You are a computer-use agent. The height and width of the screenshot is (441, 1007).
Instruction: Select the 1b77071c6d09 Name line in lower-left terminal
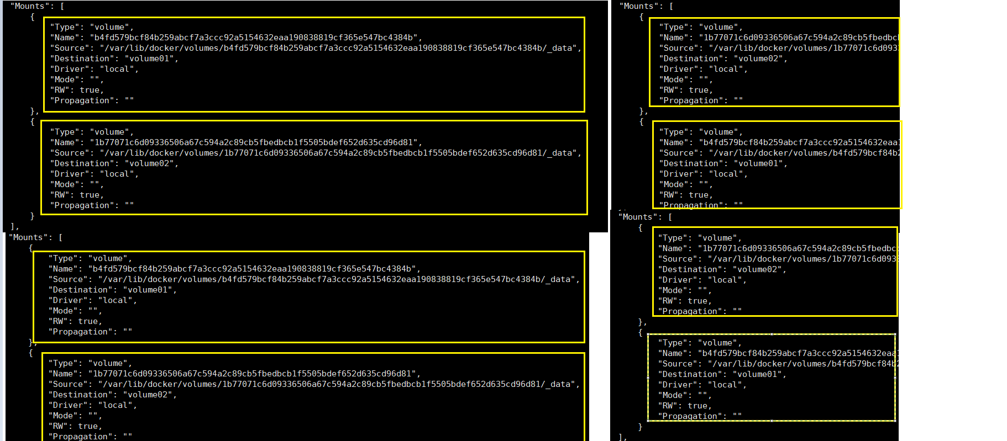coord(234,374)
